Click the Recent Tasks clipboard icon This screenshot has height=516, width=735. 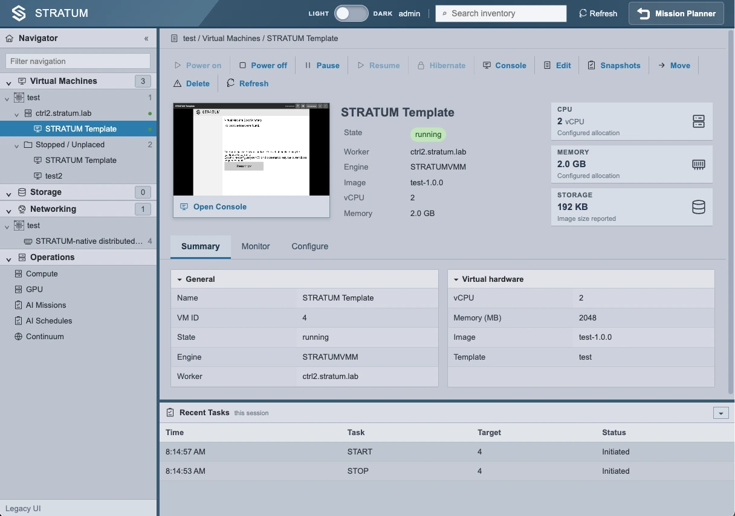170,413
